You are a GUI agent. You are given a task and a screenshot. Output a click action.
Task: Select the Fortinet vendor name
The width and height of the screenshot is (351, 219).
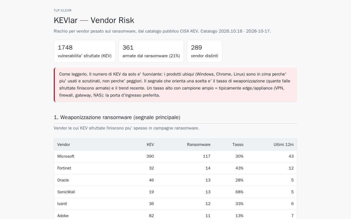click(x=64, y=168)
